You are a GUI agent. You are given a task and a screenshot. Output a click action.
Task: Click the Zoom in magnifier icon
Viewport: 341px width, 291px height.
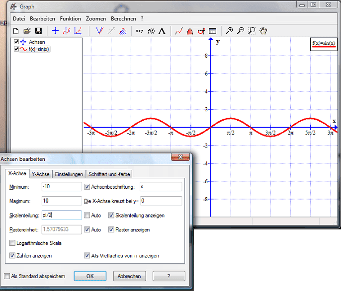(x=229, y=31)
